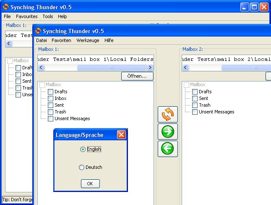Click the app icon in background window title
The width and height of the screenshot is (271, 205).
[6, 7]
